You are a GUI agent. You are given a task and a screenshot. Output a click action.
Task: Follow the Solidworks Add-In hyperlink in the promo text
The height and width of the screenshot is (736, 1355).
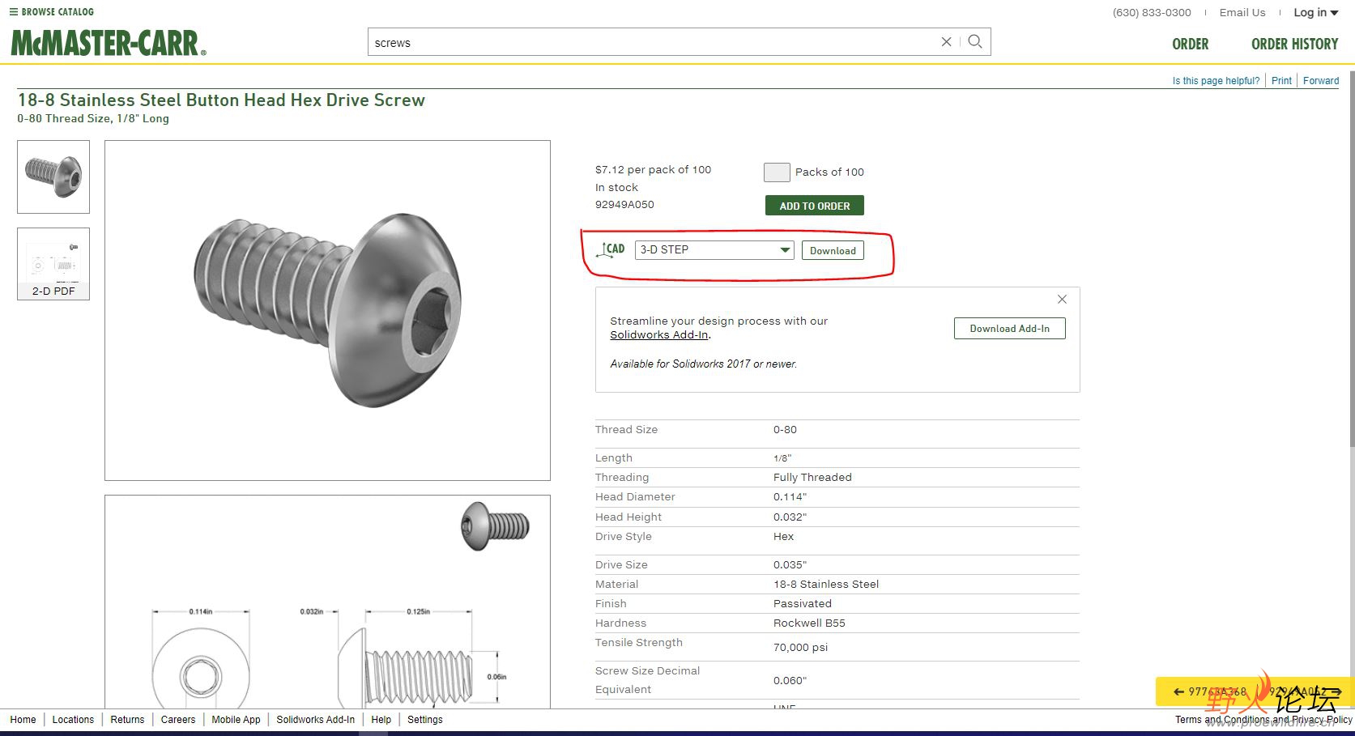click(x=659, y=335)
